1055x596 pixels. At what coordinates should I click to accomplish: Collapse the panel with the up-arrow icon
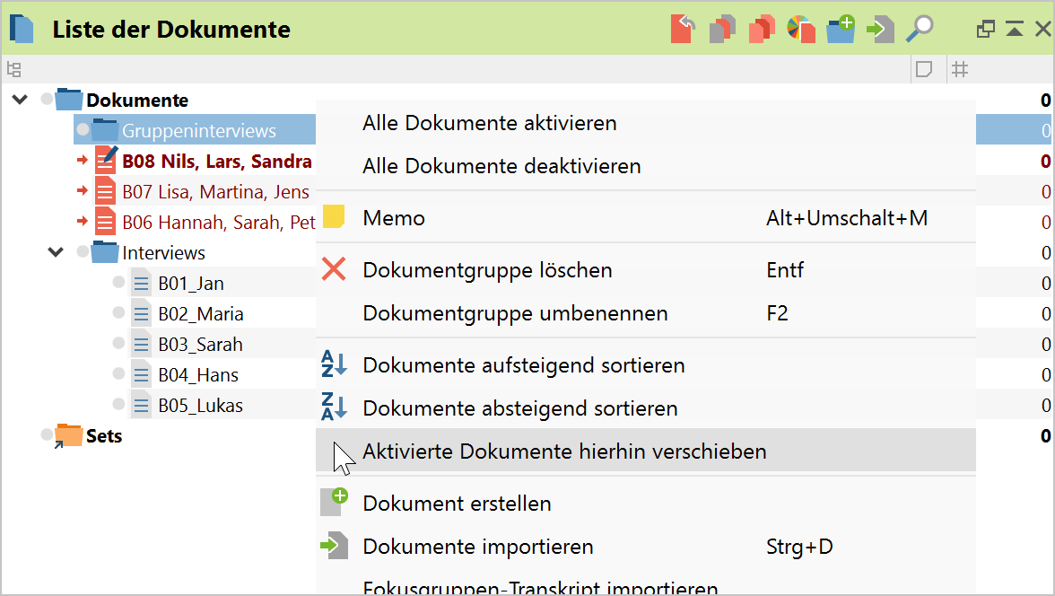(x=1015, y=29)
